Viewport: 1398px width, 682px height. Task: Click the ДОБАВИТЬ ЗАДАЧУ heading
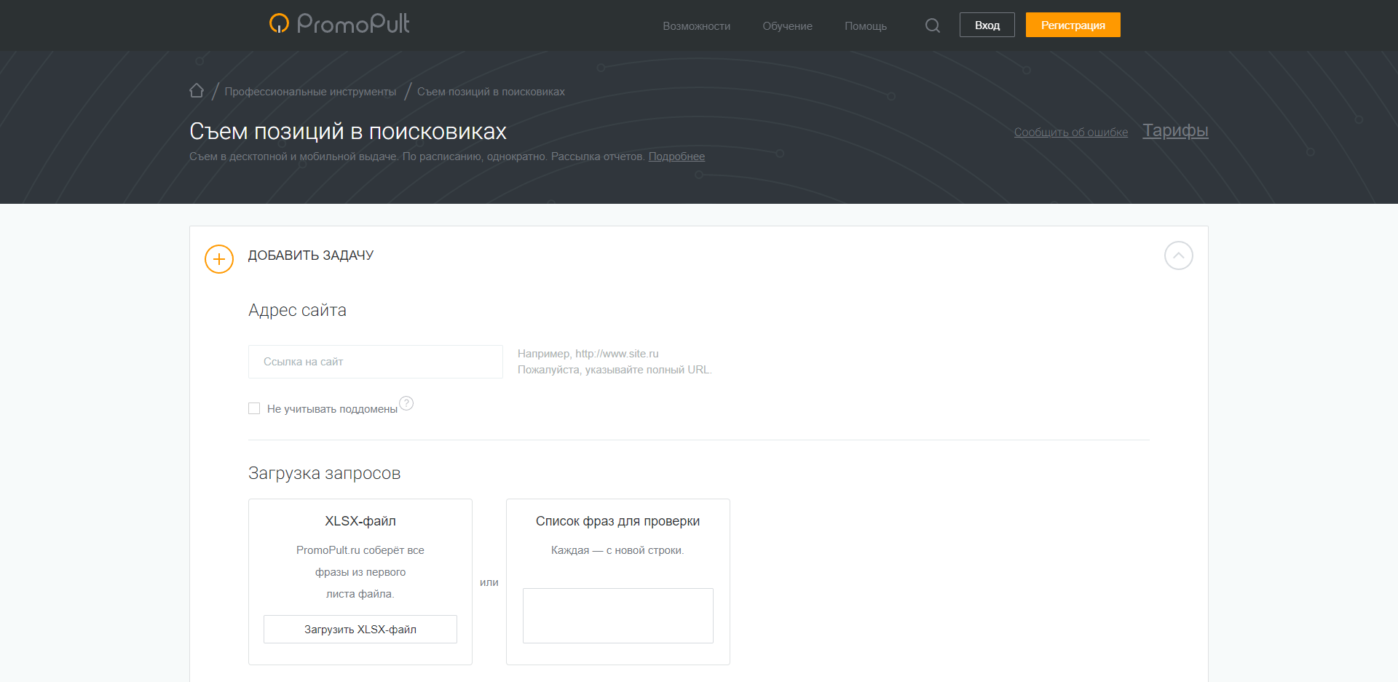point(311,255)
